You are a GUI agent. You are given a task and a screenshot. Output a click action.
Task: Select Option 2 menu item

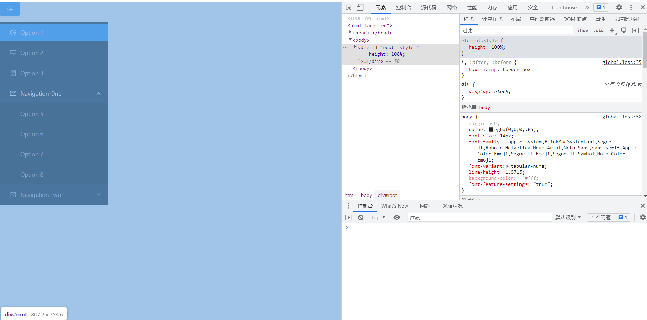coord(54,53)
